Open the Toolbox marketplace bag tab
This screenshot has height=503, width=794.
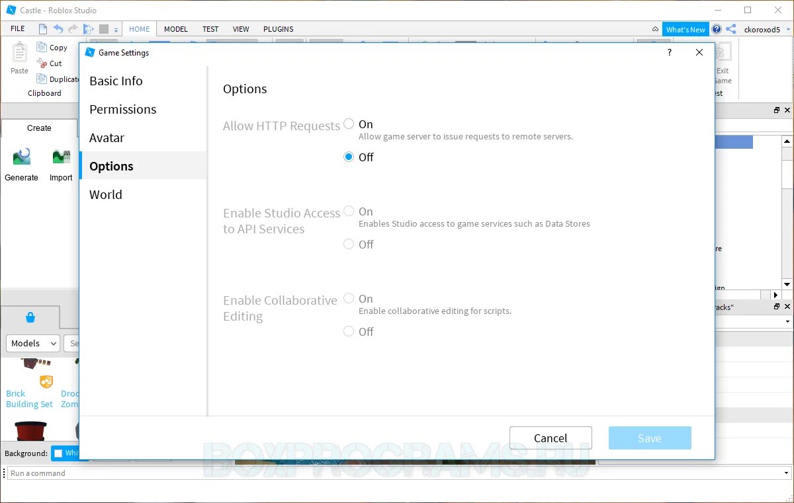point(30,317)
